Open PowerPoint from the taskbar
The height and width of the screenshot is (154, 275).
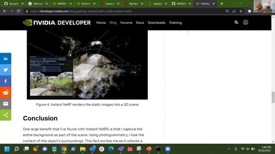149,149
